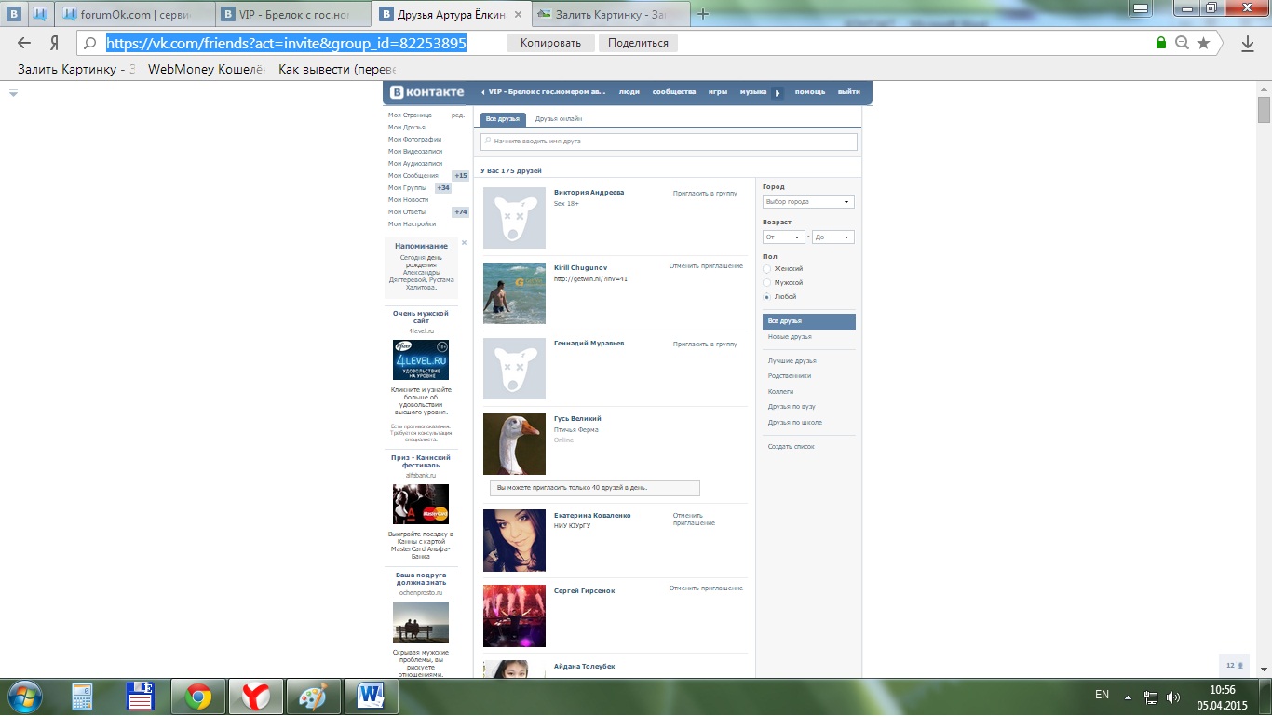Select the Женский gender radio button
The image size is (1272, 717).
[766, 269]
